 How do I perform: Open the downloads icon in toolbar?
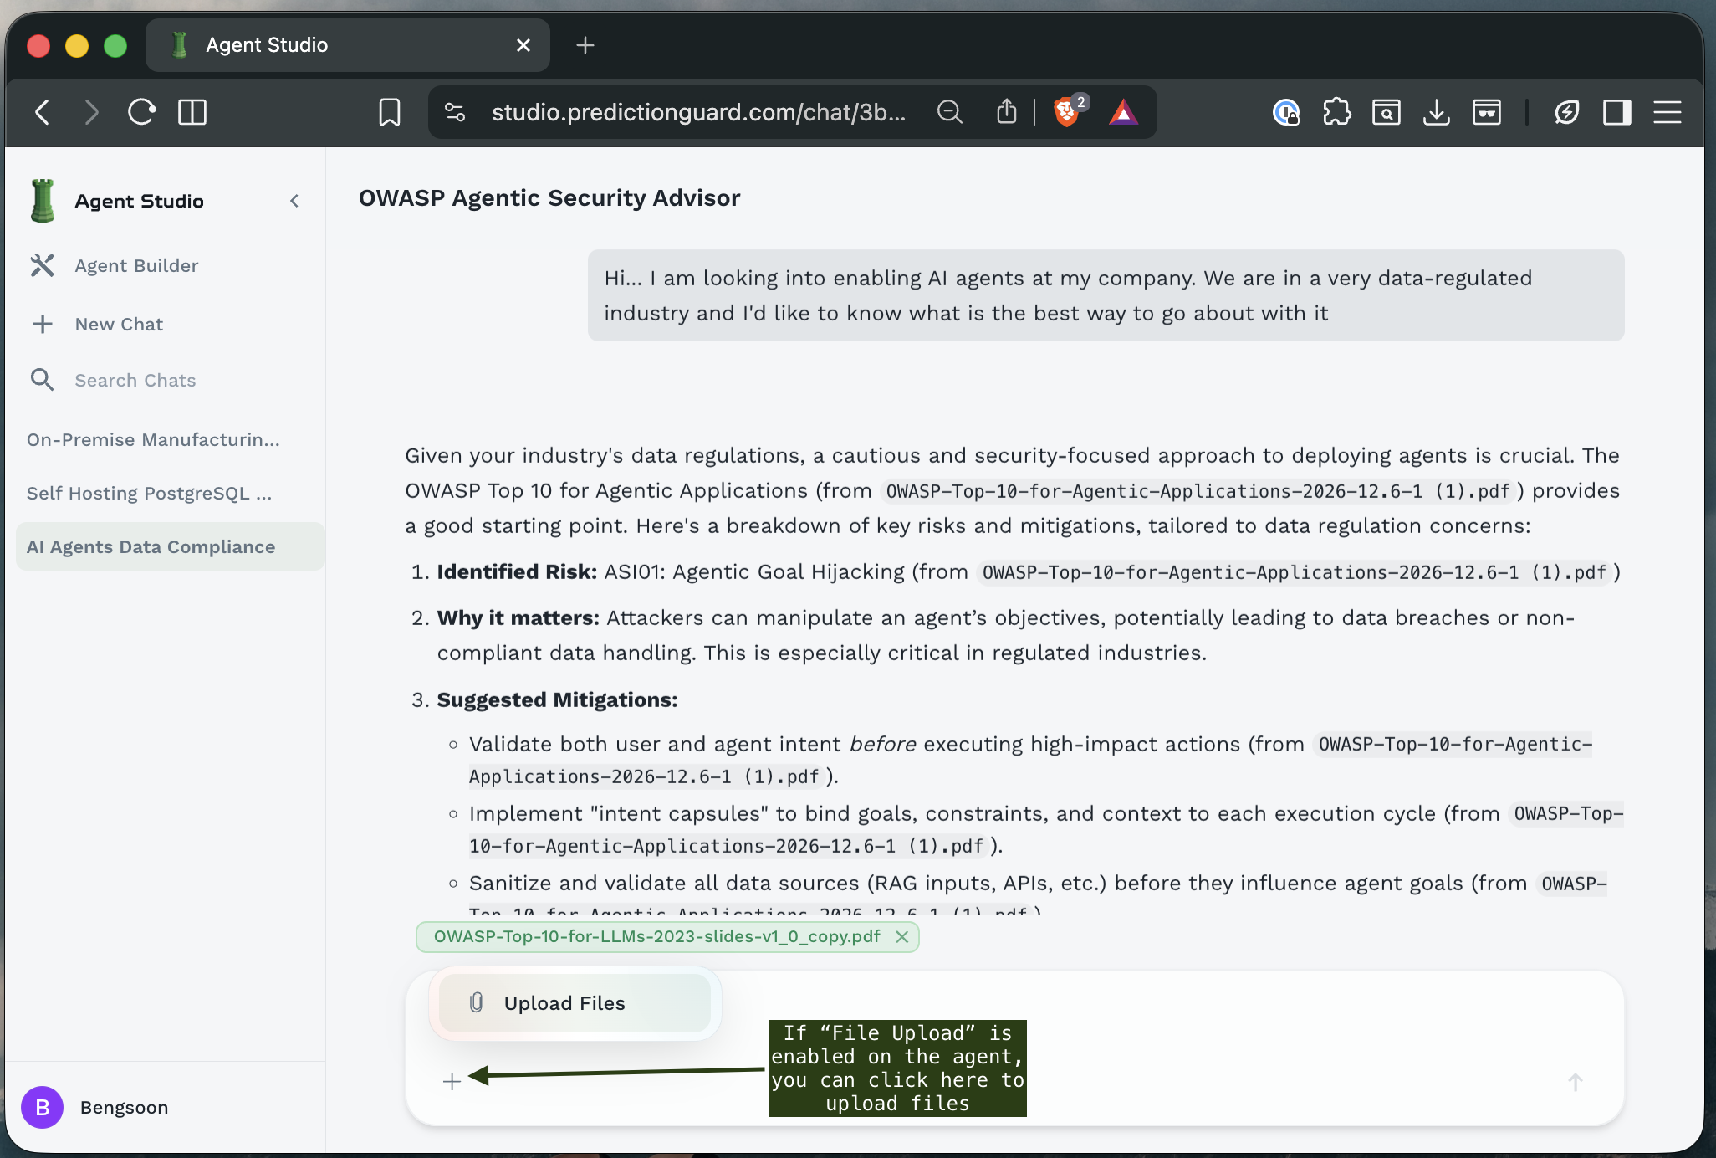(1436, 112)
